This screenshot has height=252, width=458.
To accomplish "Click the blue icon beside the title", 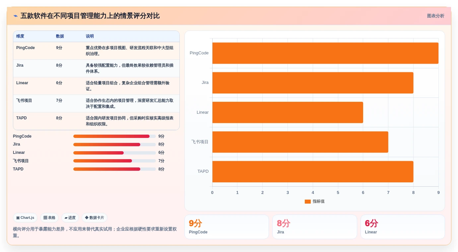I will click(x=16, y=16).
